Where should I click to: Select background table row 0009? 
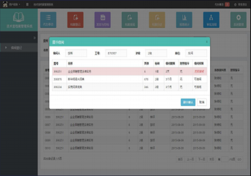143,140
